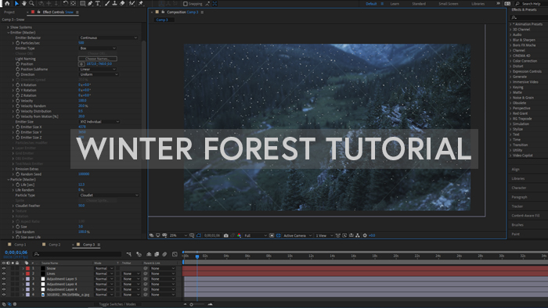This screenshot has height=308, width=548.
Task: Select the Pen tool
Action: pos(90,3)
